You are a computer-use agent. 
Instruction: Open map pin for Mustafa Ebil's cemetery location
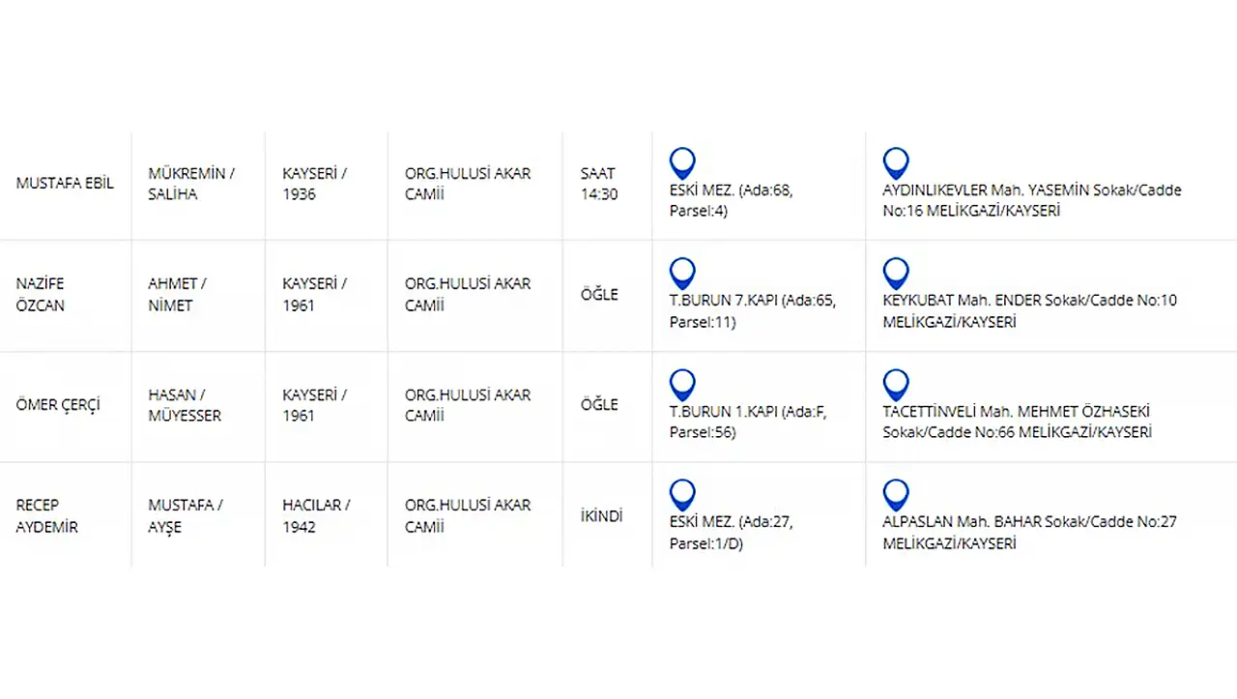click(682, 164)
